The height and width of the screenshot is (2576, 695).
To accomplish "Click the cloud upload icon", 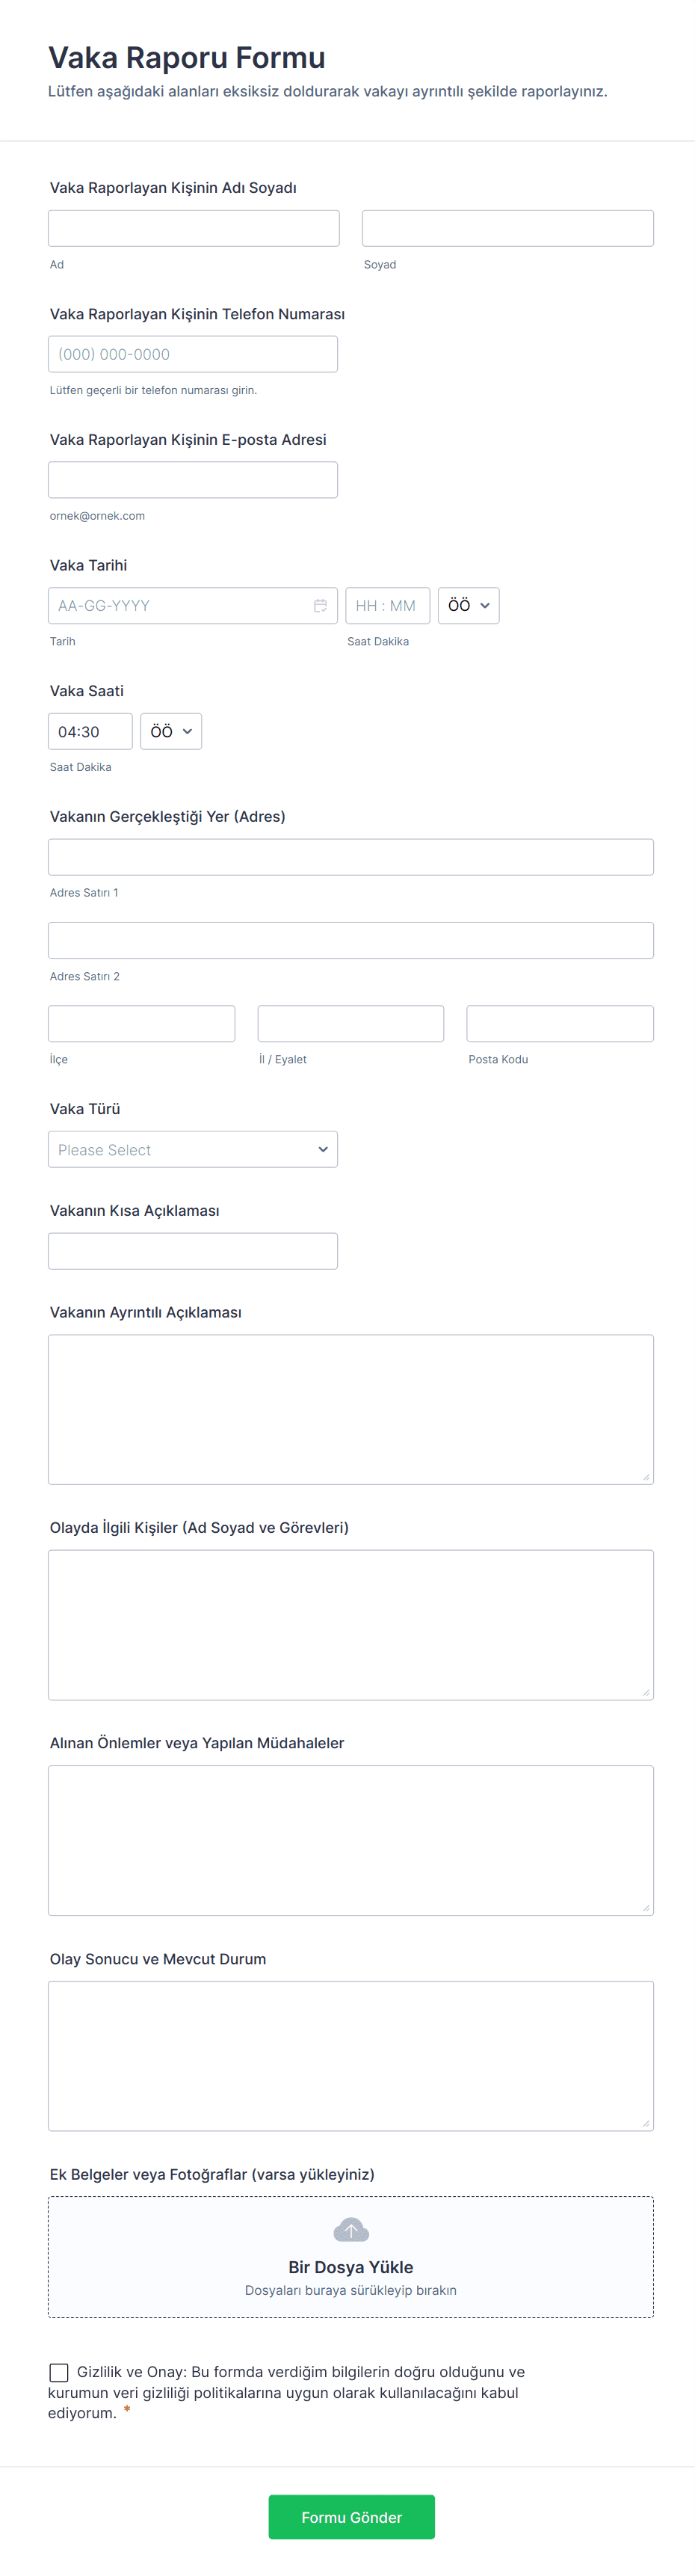I will point(350,2230).
